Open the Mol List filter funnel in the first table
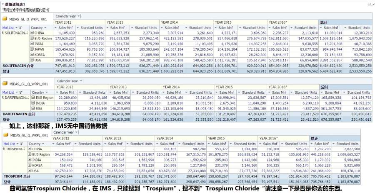This screenshot has width=375, height=195. coord(20,28)
